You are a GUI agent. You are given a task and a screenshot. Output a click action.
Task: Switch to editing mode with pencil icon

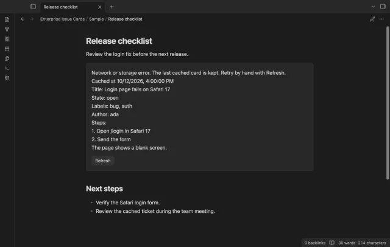pyautogui.click(x=372, y=19)
